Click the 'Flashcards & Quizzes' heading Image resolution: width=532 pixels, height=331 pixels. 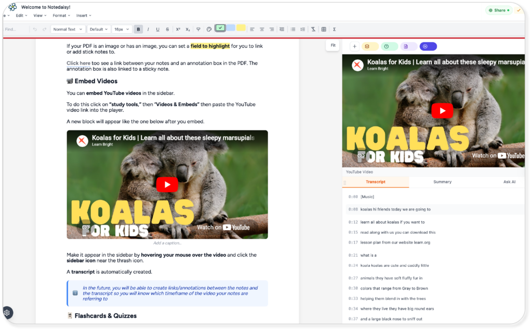pyautogui.click(x=102, y=316)
